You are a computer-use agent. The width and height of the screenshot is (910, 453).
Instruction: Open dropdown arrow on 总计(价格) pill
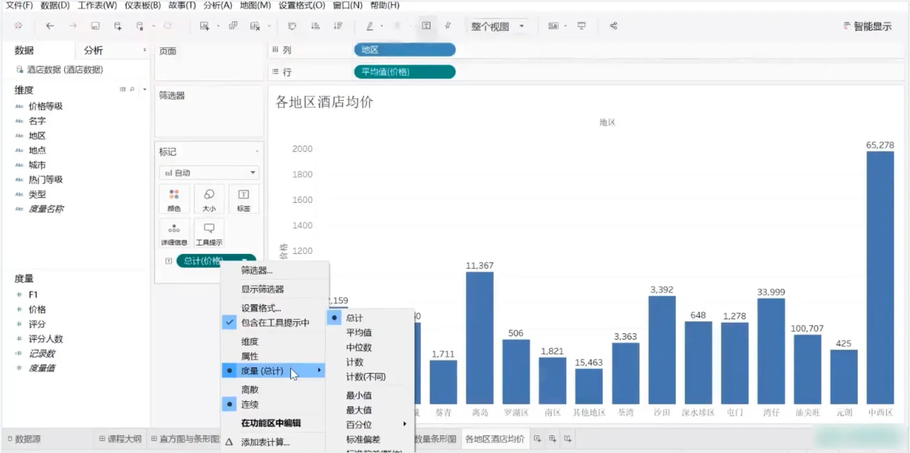[245, 261]
